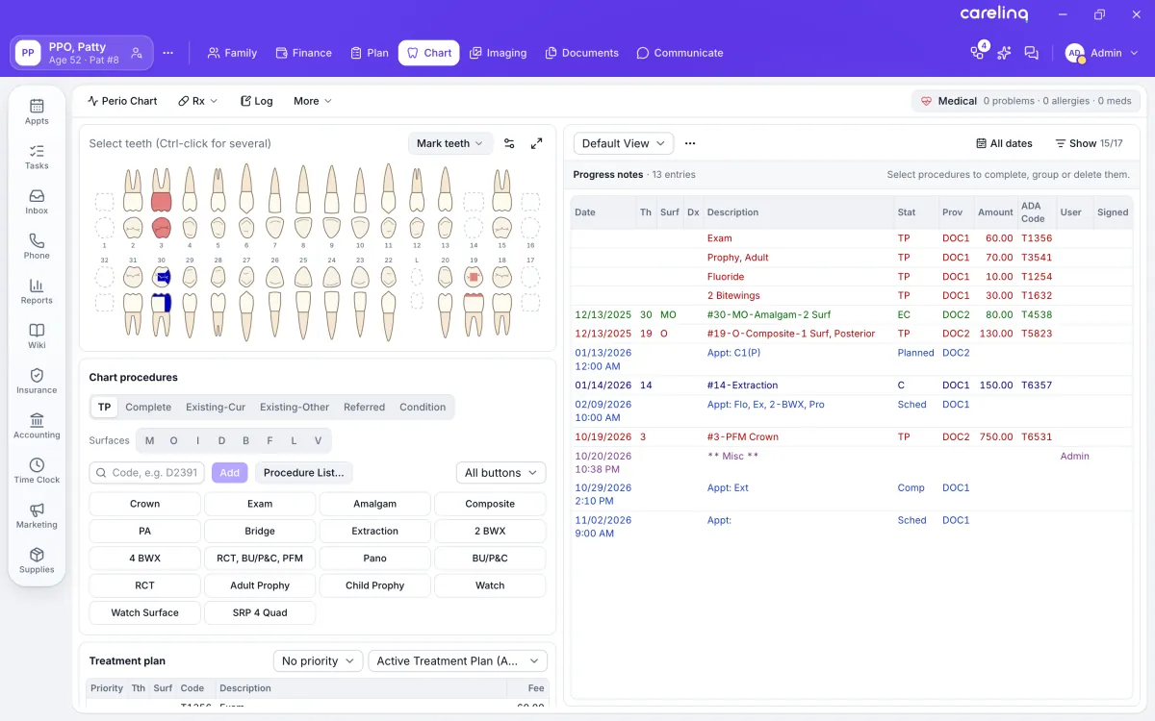1155x721 pixels.
Task: Click the AI sparkle icon
Action: [x=1005, y=53]
